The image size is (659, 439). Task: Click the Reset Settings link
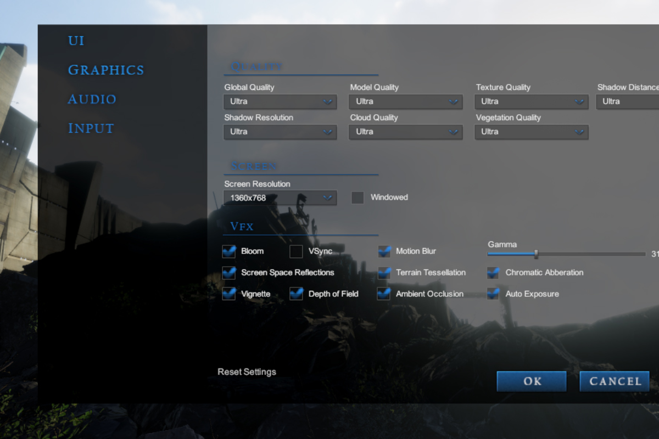coord(247,372)
